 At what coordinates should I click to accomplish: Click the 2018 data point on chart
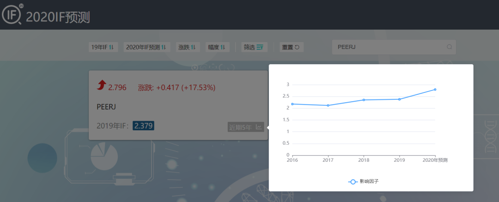click(364, 100)
